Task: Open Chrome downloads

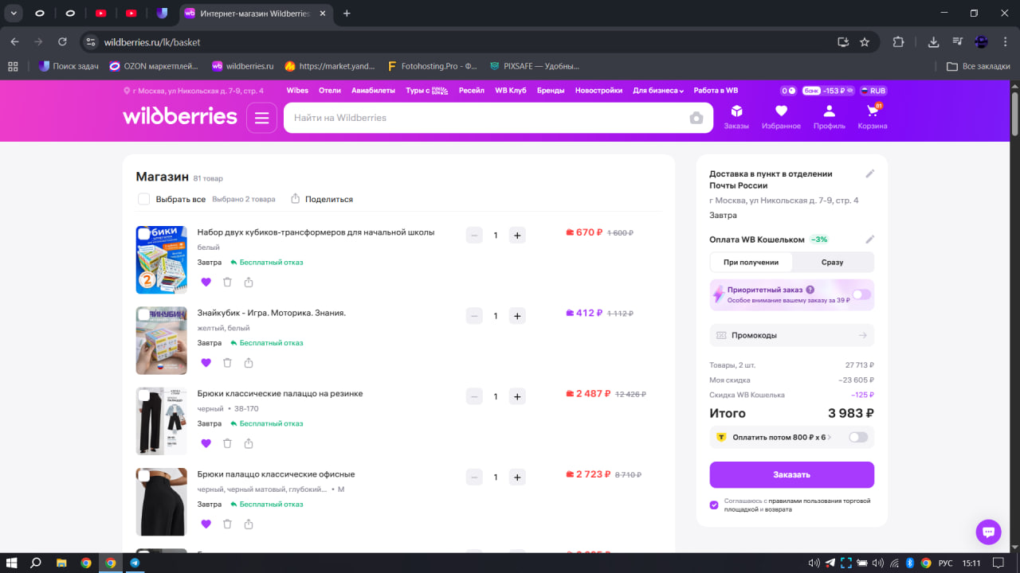Action: (x=934, y=42)
